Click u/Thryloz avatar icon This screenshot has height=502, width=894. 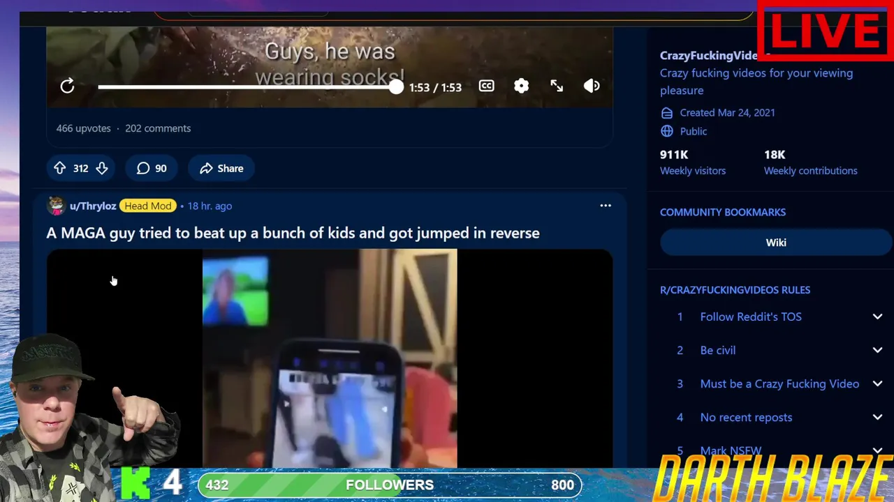pyautogui.click(x=56, y=206)
